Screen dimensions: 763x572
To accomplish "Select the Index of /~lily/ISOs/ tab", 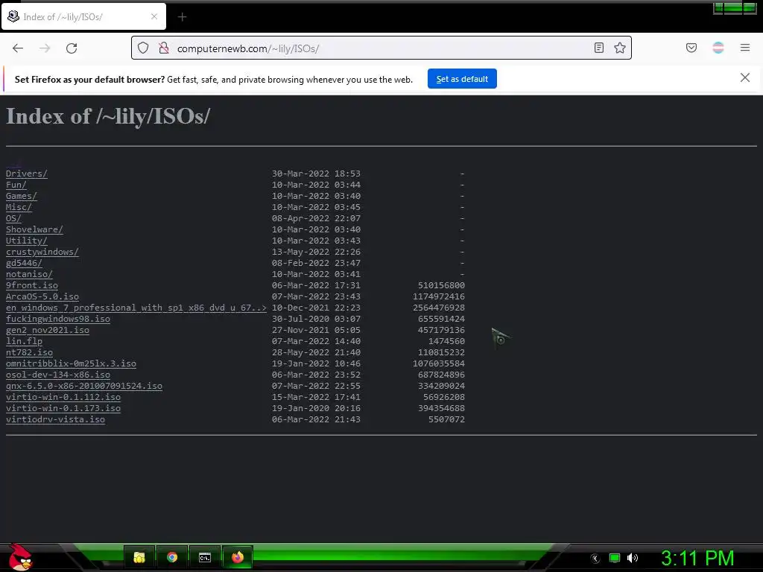I will [x=83, y=16].
